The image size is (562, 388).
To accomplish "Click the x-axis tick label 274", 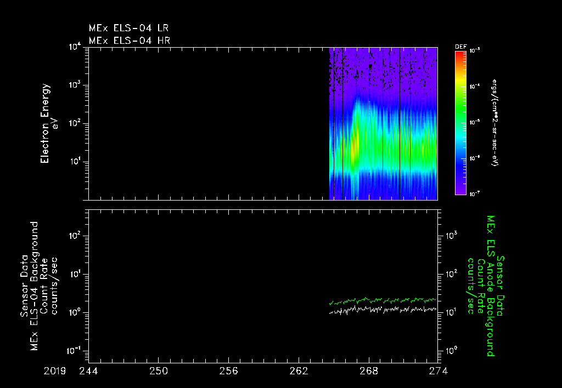I will click(x=439, y=371).
